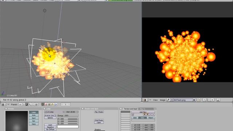The height and width of the screenshot is (131, 233).
Task: Select the Sun lamp type
Action: click(34, 121)
